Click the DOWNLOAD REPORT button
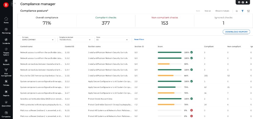 tap(237, 32)
